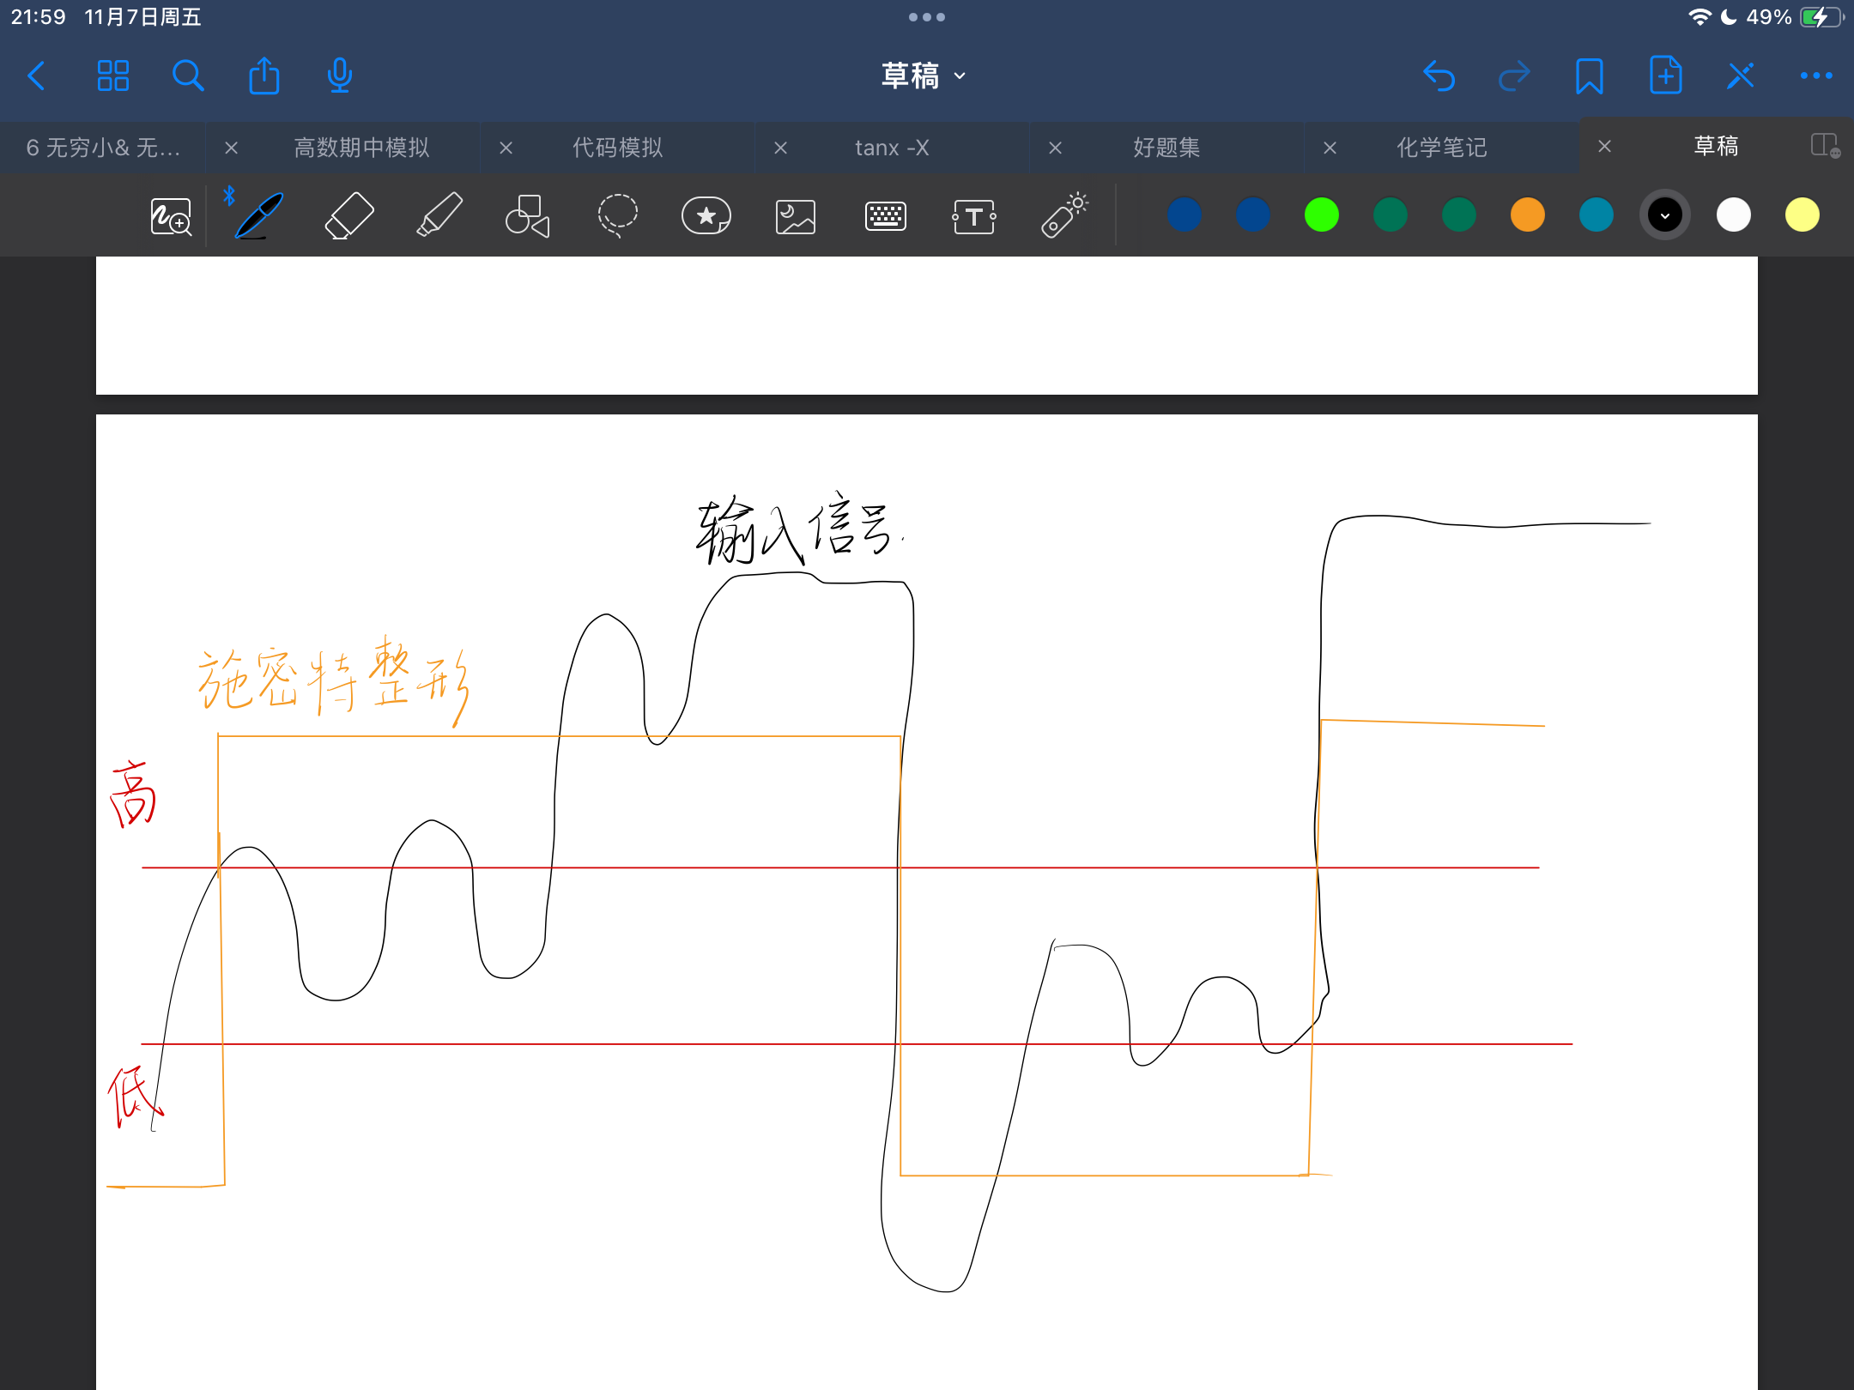Switch to the 化学笔记 tab

click(x=1441, y=148)
